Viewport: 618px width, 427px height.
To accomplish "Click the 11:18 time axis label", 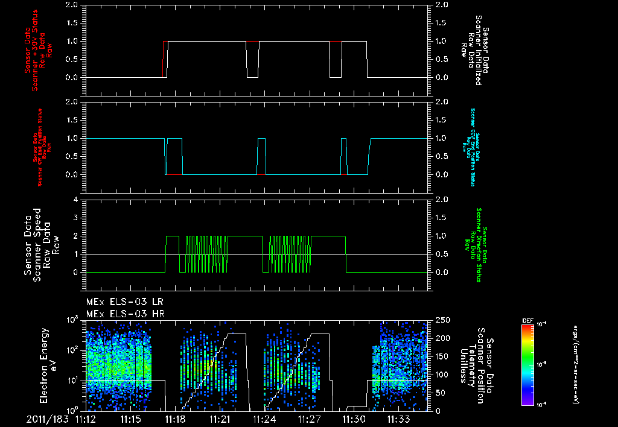I will 175,419.
